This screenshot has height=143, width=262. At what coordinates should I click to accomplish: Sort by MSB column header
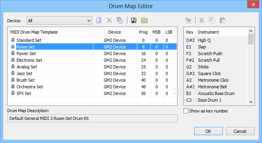tap(156, 32)
